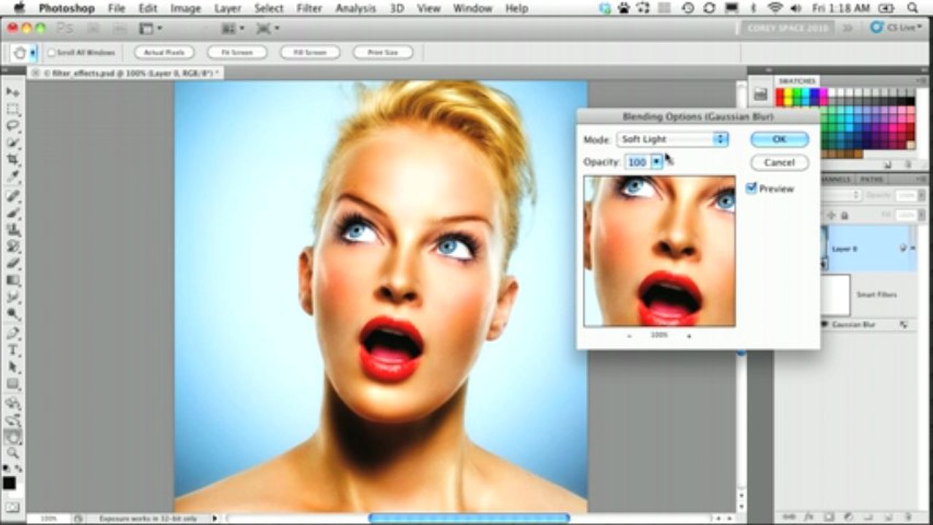Screen dimensions: 933x525
Task: Open the Opacity slider arrow in dialog
Action: point(657,162)
